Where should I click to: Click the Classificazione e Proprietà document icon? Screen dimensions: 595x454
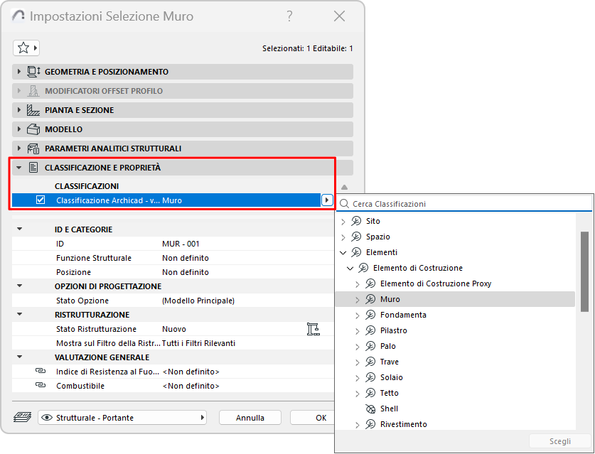tap(33, 168)
